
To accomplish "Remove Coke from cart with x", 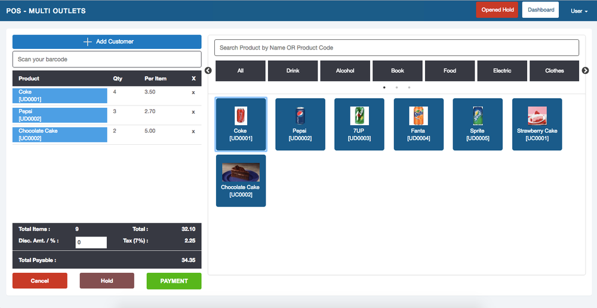I will tap(193, 92).
